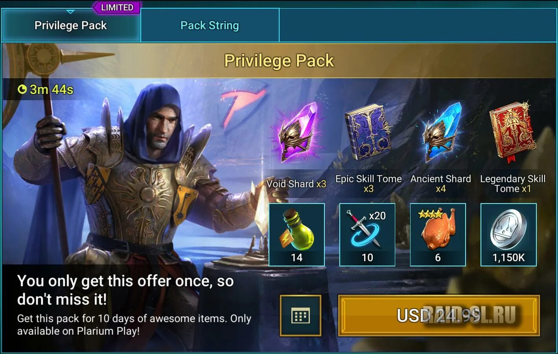
Task: Click the LIMITED badge on the tab
Action: click(117, 7)
